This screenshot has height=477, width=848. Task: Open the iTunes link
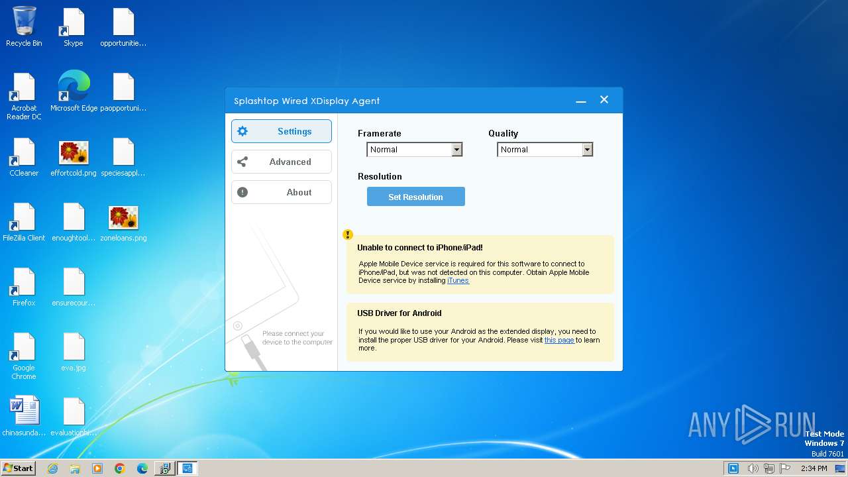pos(458,280)
